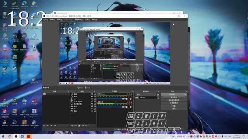Toggle visibility of the 文本 (GDI+) source

pyautogui.click(x=92, y=101)
